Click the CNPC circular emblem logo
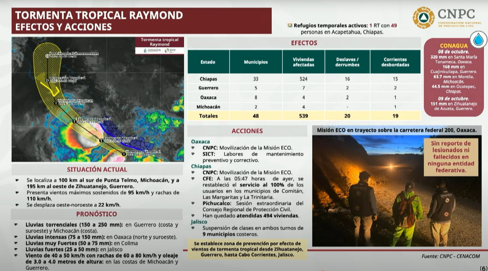Screen dimensions: 488x271 [423, 17]
